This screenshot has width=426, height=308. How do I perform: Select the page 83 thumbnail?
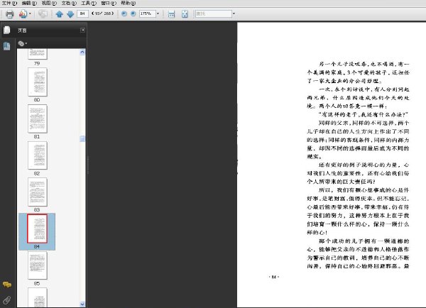tap(38, 192)
